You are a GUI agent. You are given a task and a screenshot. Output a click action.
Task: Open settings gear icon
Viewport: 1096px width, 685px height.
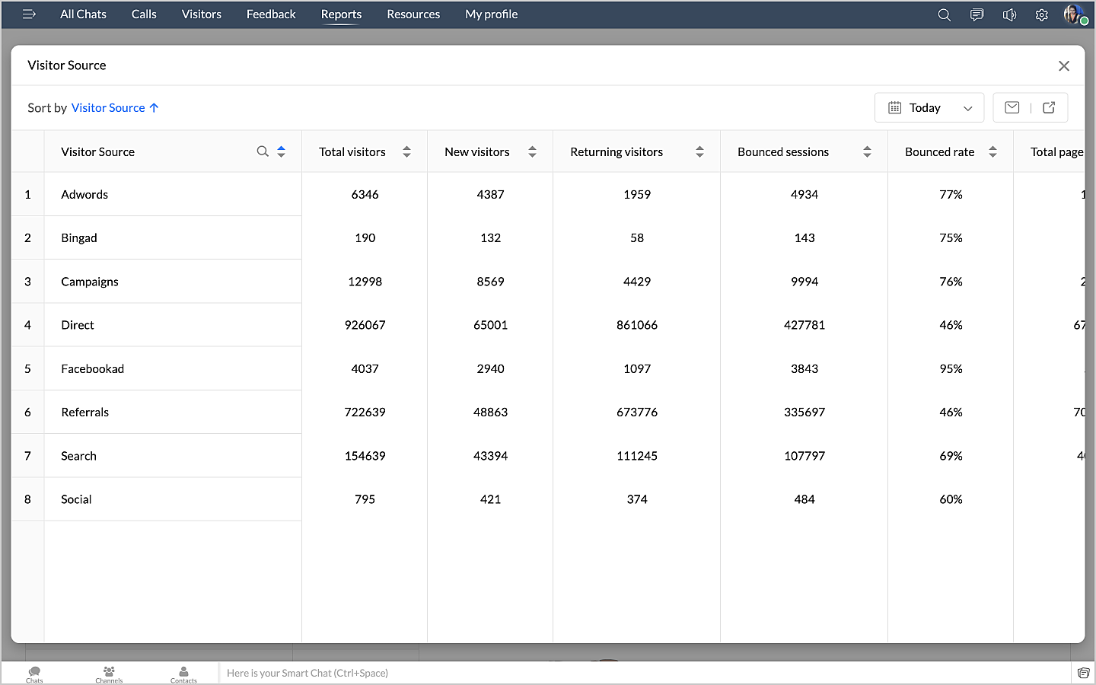point(1041,14)
